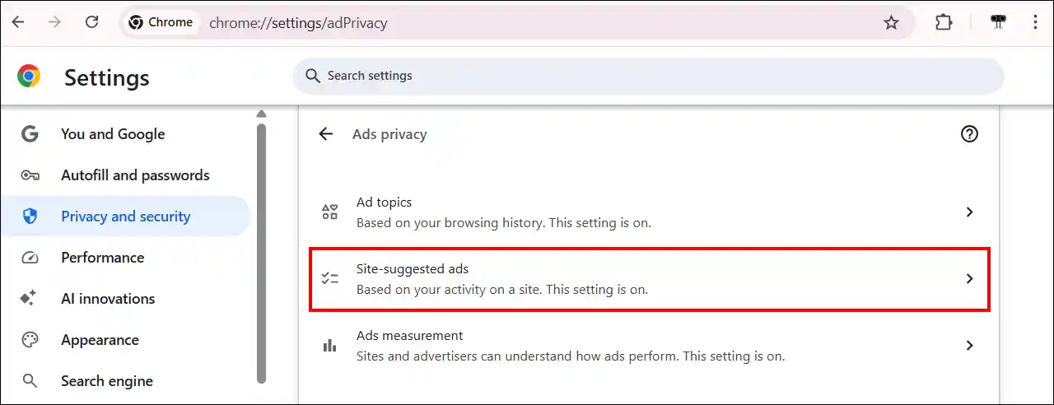Open the Extensions puzzle icon

coord(944,23)
